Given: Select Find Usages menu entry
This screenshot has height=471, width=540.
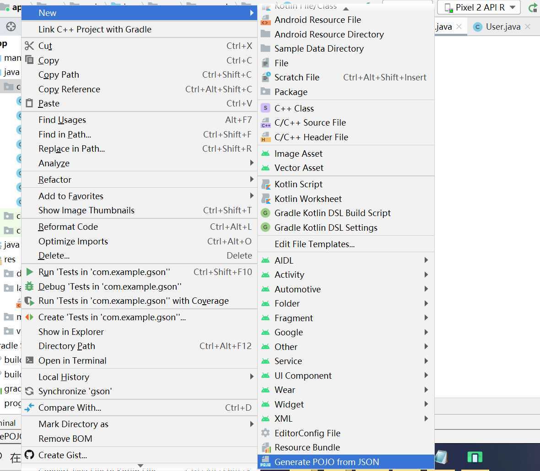Looking at the screenshot, I should pos(139,120).
